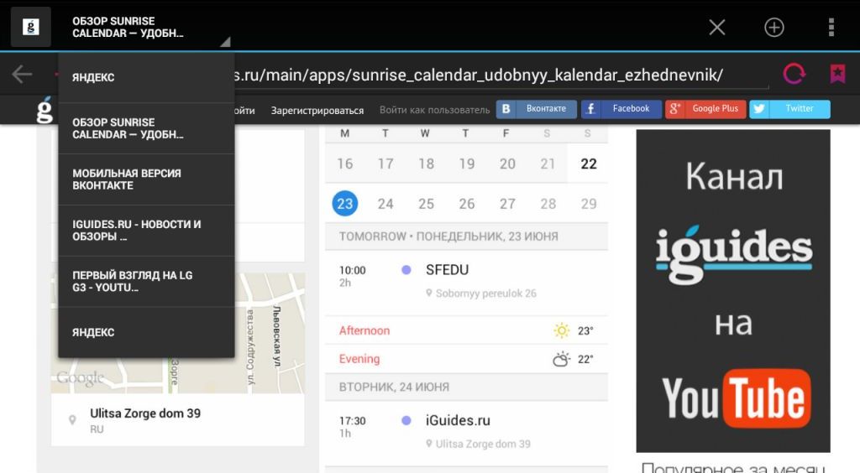The height and width of the screenshot is (473, 860).
Task: Tap the sunny weather icon
Action: (561, 330)
